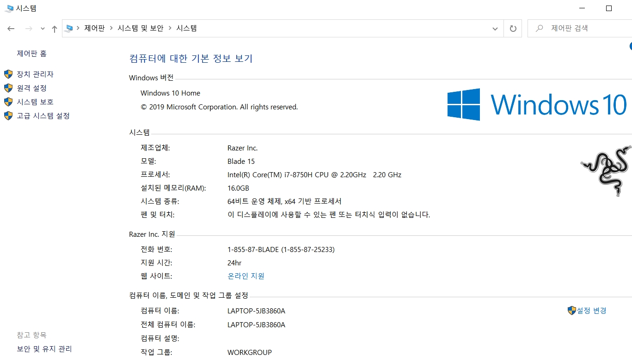Open 제어판 홈 link

(32, 54)
